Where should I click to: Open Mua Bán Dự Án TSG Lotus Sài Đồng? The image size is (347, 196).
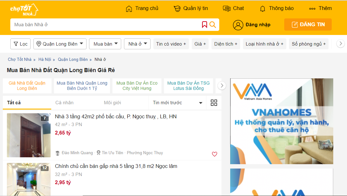point(188,86)
